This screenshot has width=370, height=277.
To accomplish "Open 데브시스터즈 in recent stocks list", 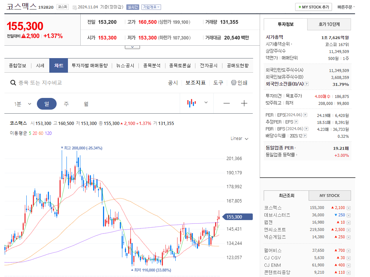I will (277, 215).
